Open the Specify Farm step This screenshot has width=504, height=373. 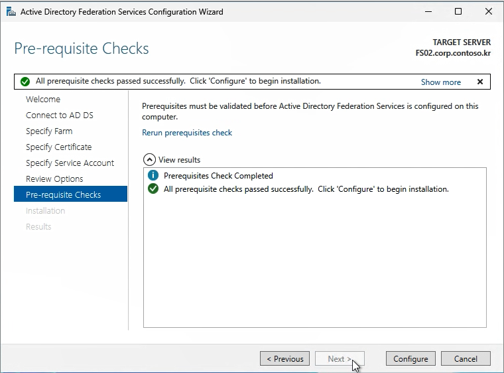pos(49,131)
